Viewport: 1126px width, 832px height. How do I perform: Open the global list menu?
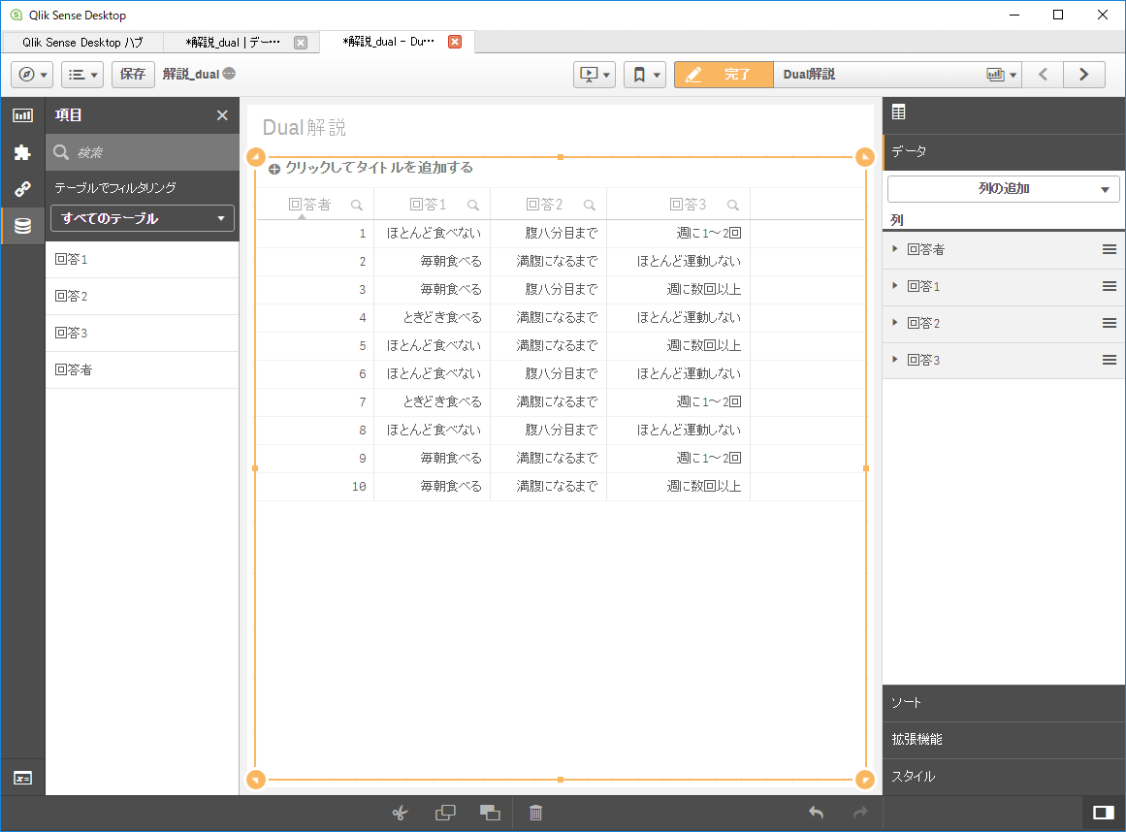pyautogui.click(x=82, y=75)
